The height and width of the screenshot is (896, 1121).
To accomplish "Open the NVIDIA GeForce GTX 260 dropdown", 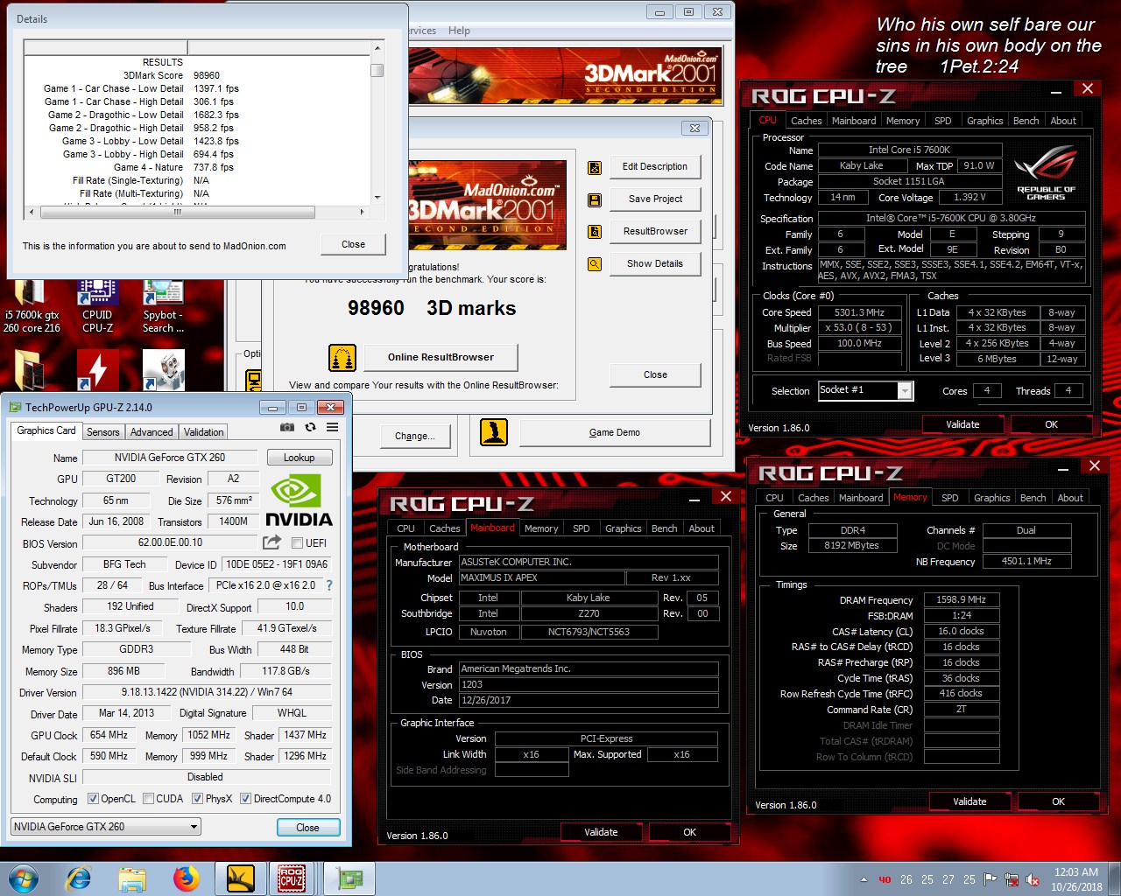I will (x=106, y=826).
